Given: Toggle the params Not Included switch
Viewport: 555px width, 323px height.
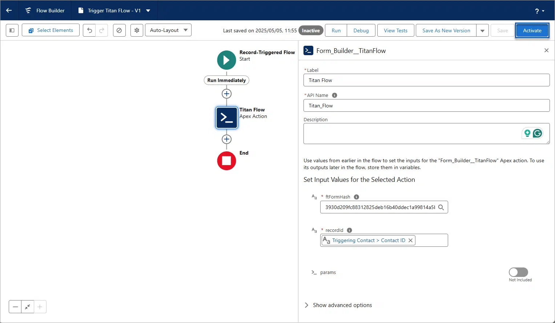Looking at the screenshot, I should (518, 272).
